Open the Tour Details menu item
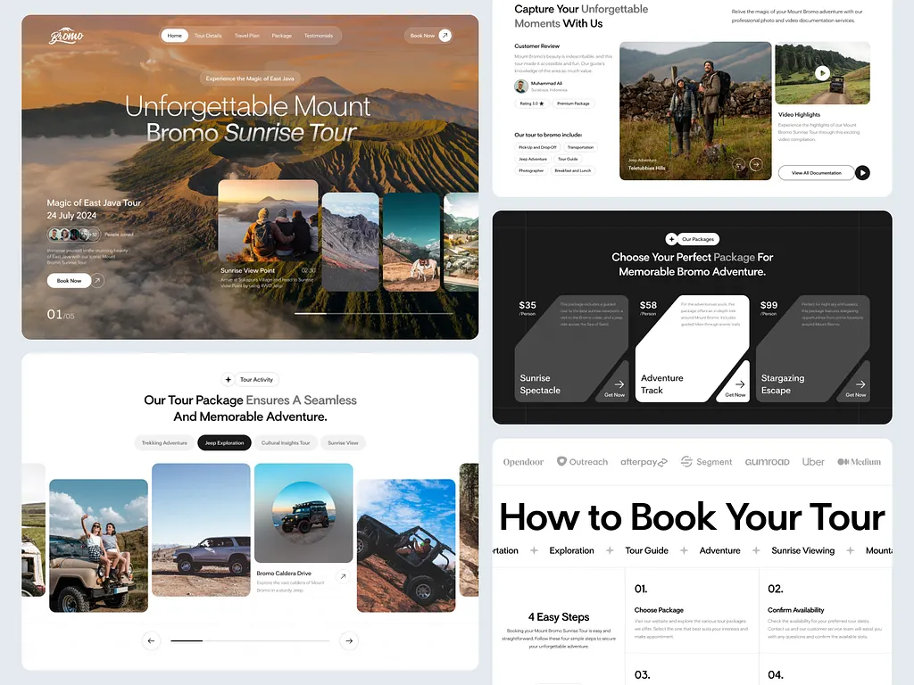Image resolution: width=914 pixels, height=685 pixels. tap(209, 36)
